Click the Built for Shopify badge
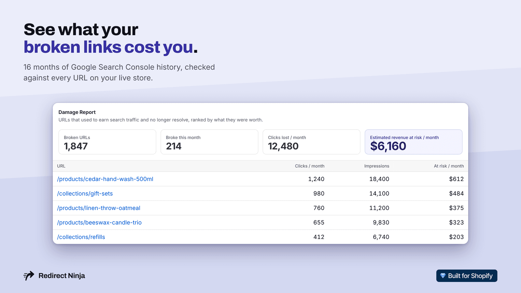 click(x=467, y=276)
